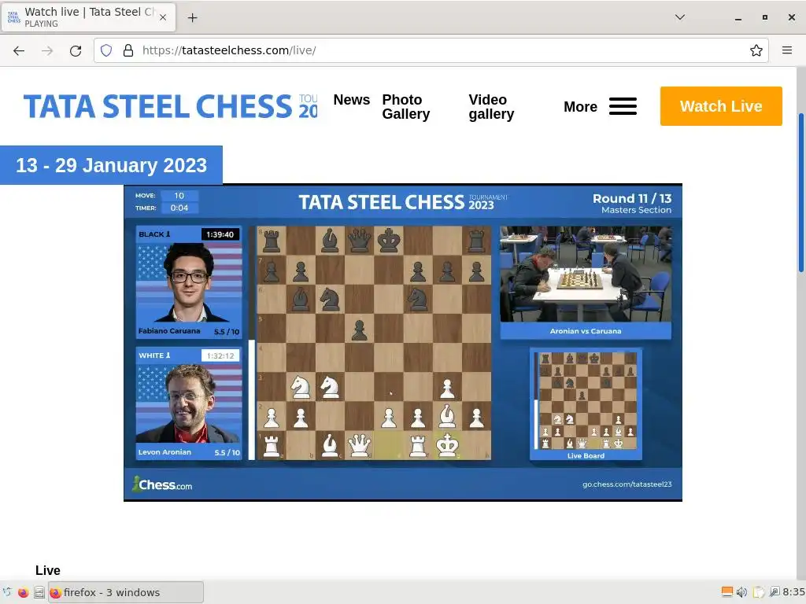This screenshot has width=806, height=604.
Task: Launch Firefox from the taskbar launcher icon
Action: coord(23,593)
